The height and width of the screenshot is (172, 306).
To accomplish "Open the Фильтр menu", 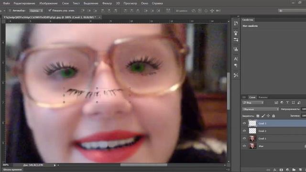I will pyautogui.click(x=107, y=3).
